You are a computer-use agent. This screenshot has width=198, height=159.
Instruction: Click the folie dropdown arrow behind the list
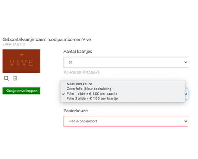click(x=187, y=94)
